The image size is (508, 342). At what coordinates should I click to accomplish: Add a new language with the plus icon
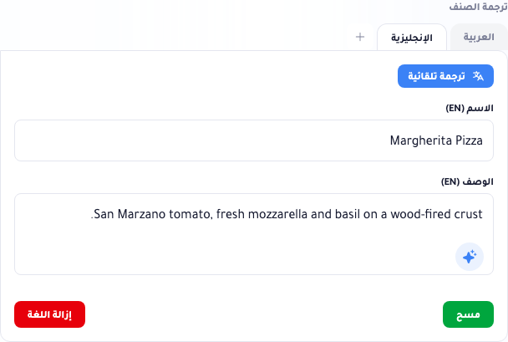tap(360, 37)
